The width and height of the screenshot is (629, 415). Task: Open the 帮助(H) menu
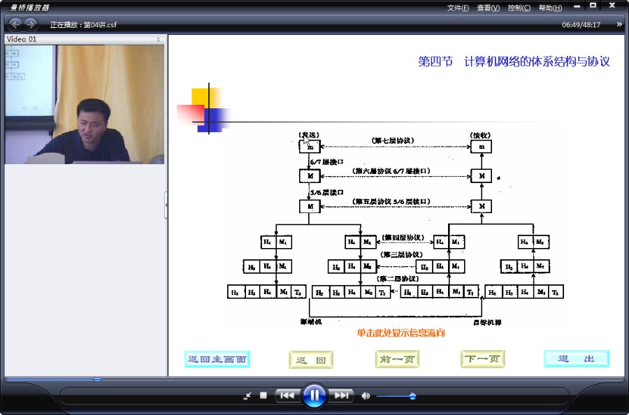pos(550,8)
